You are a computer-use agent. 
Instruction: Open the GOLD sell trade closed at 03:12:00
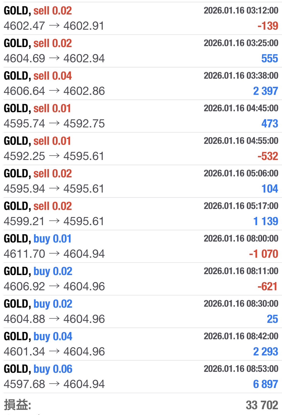click(x=141, y=18)
